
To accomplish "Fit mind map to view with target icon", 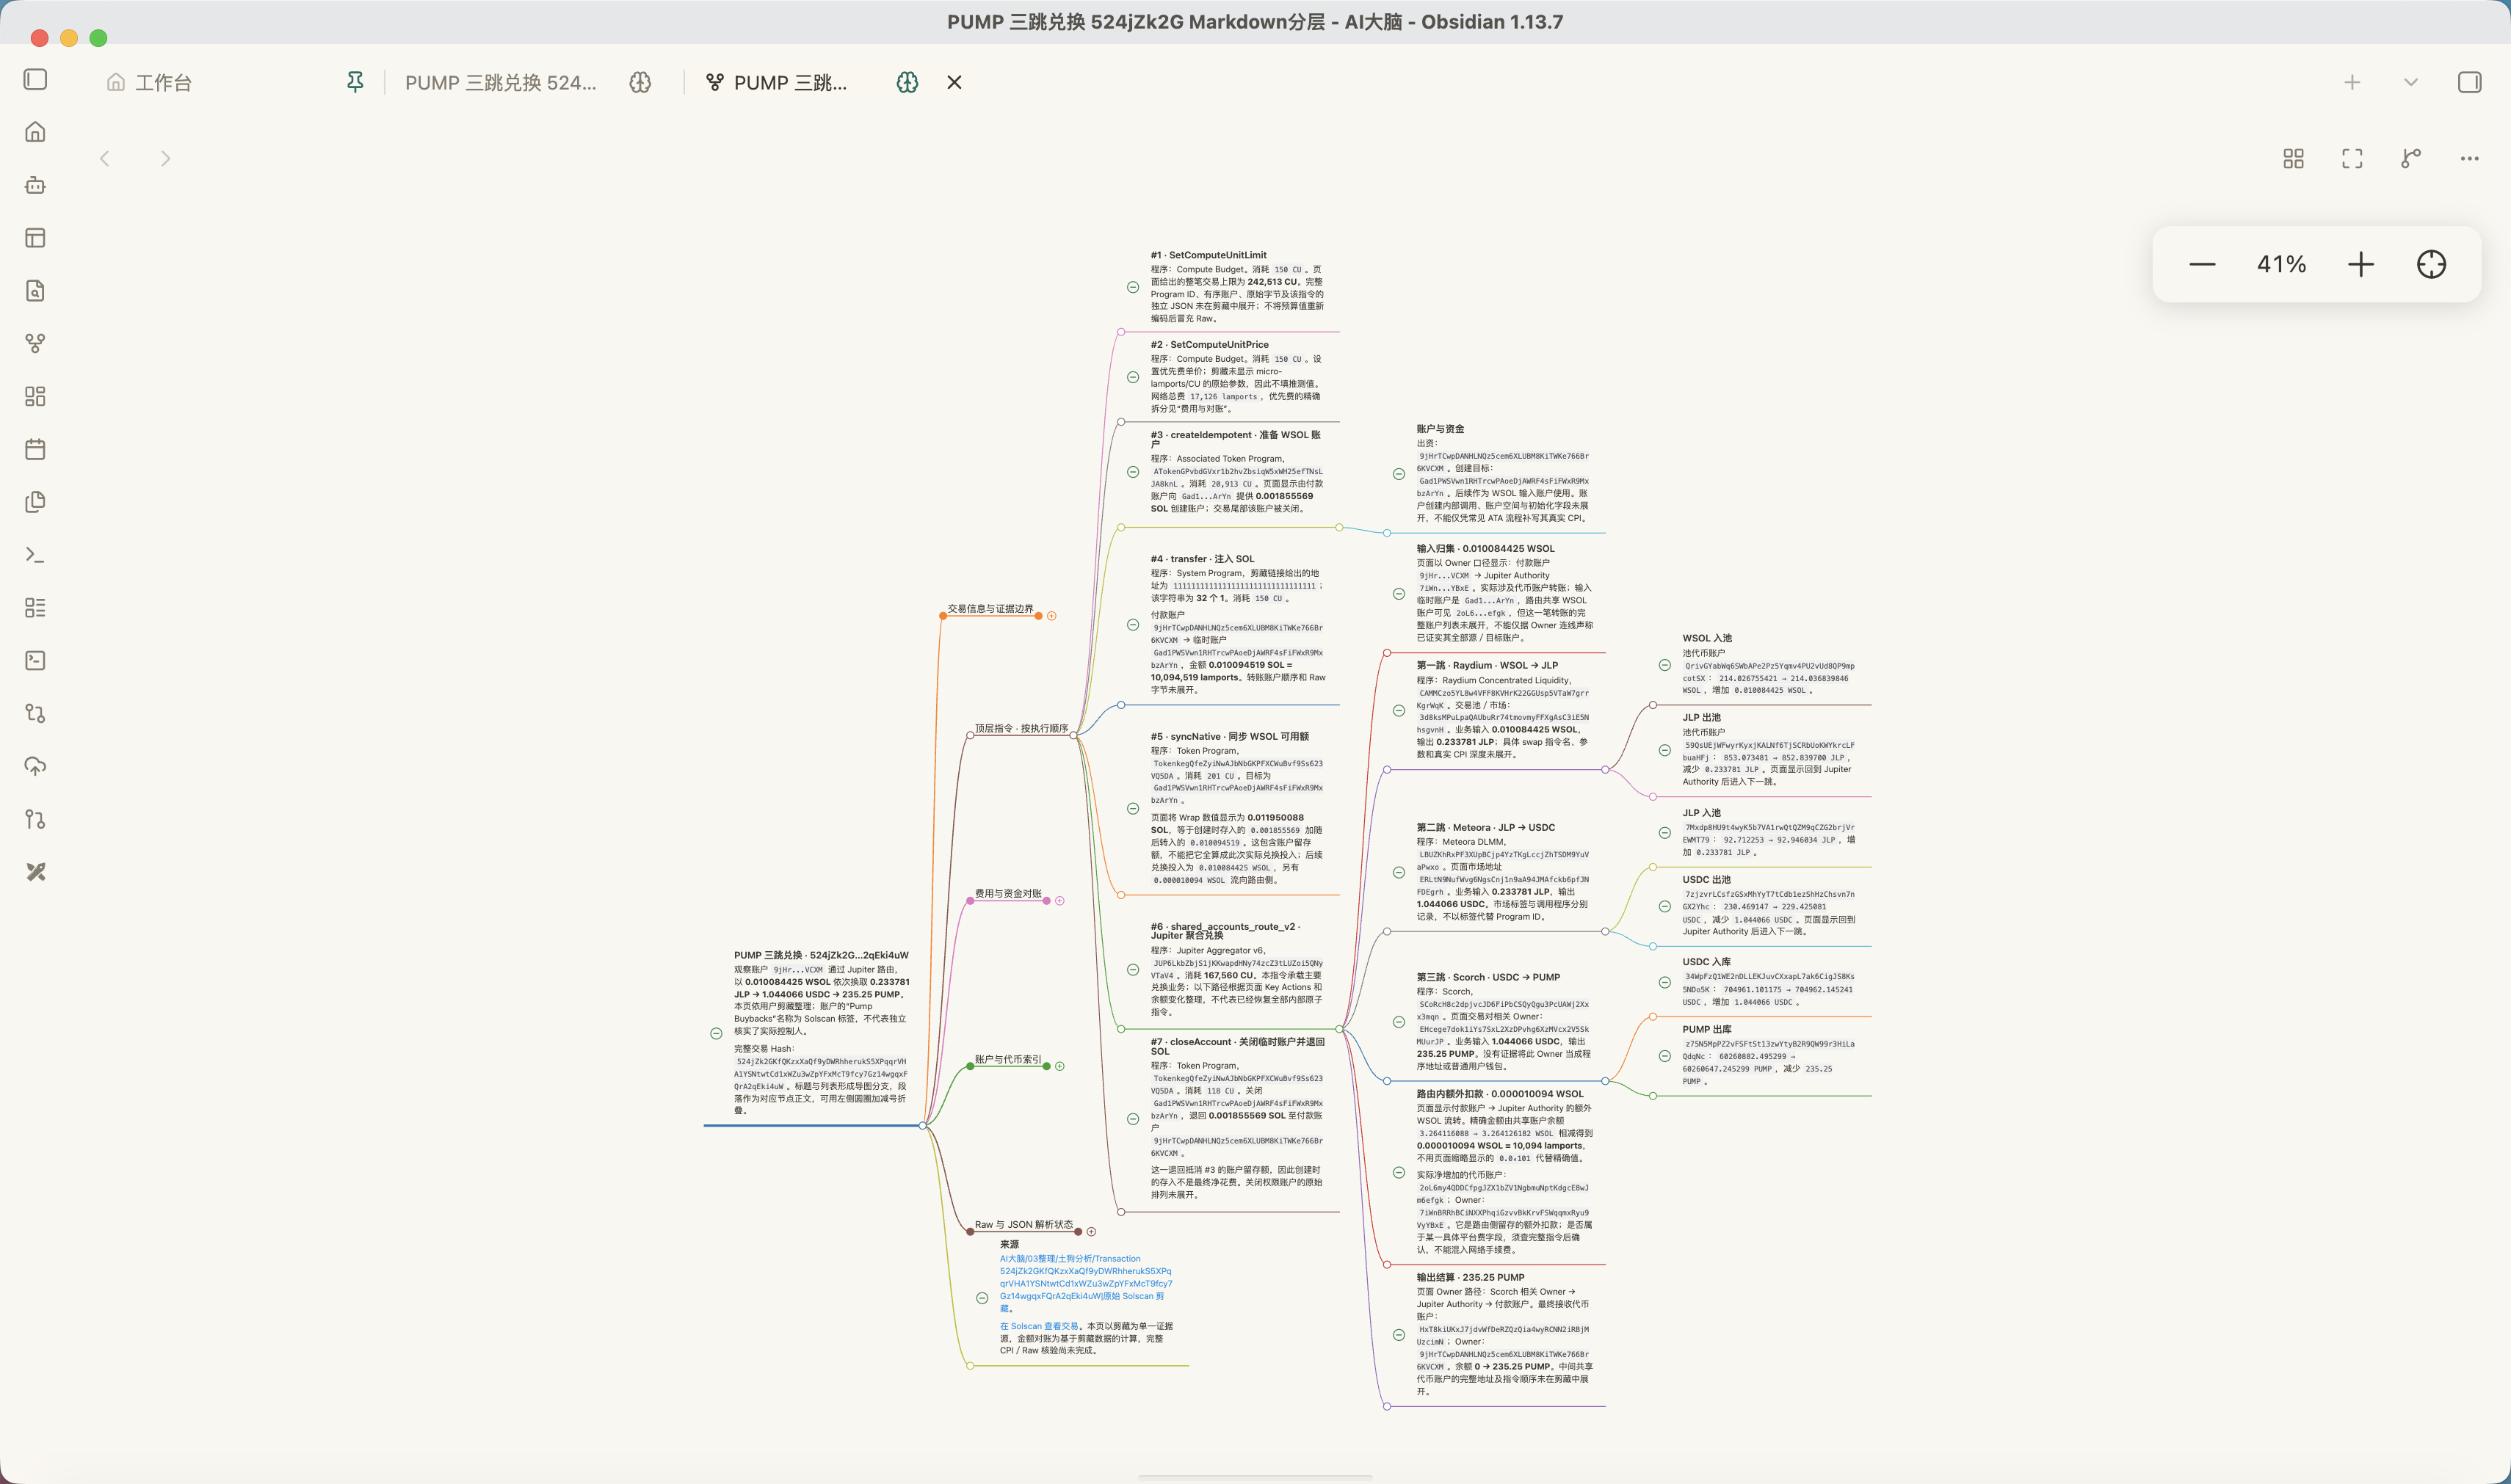I will [2431, 264].
